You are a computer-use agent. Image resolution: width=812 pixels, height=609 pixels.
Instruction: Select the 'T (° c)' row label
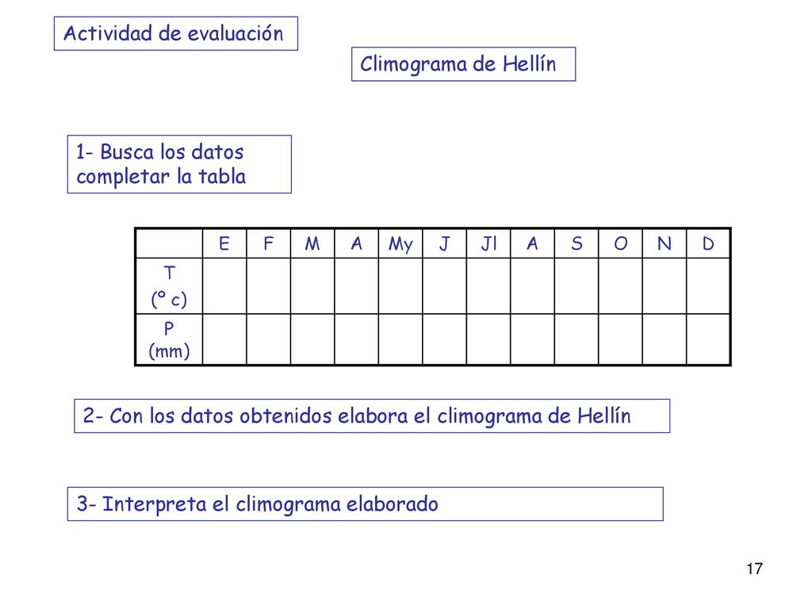169,285
